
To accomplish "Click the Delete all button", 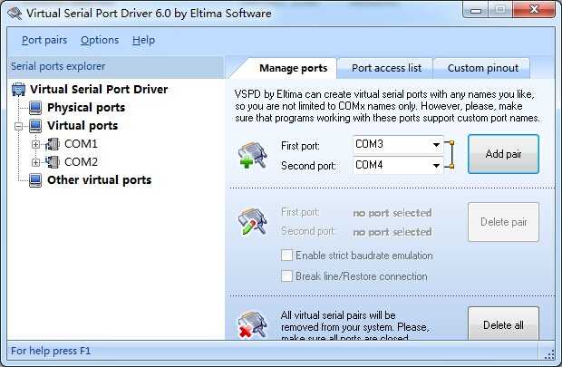I will 503,324.
